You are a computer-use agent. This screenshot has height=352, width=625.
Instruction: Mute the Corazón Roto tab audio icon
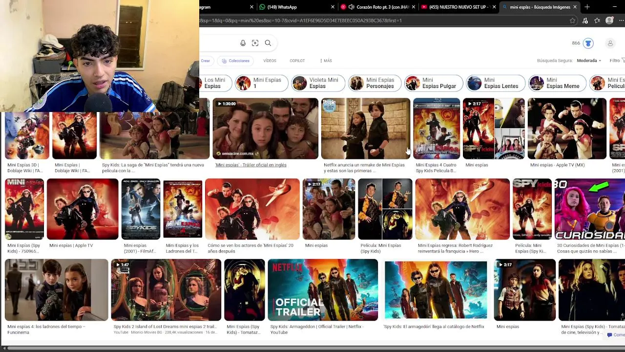(351, 7)
